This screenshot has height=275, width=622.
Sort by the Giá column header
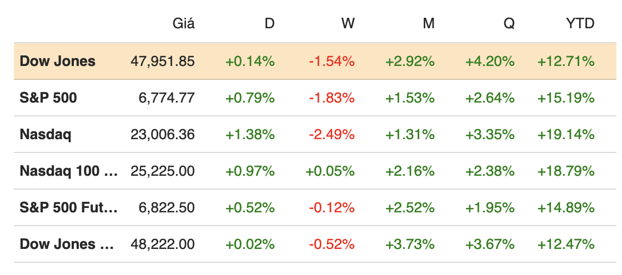184,24
